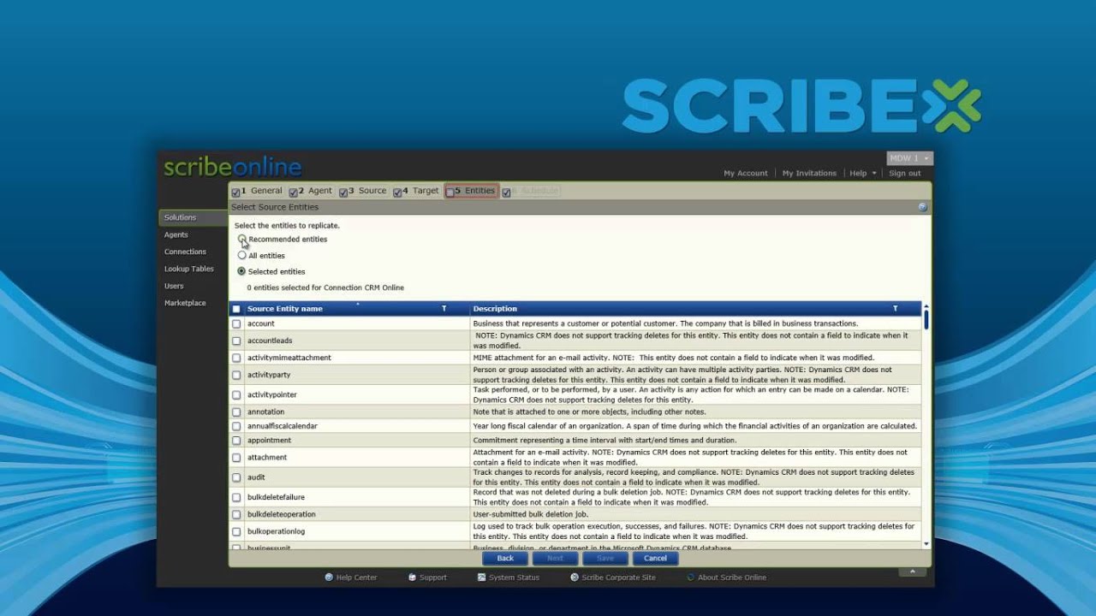Check the audit entity checkbox
The height and width of the screenshot is (616, 1096).
236,477
